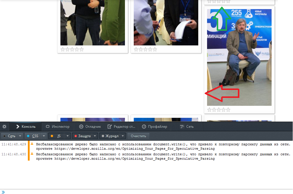Expand the CSS filter dropdown arrow
293x194 pixels.
[x=44, y=136]
